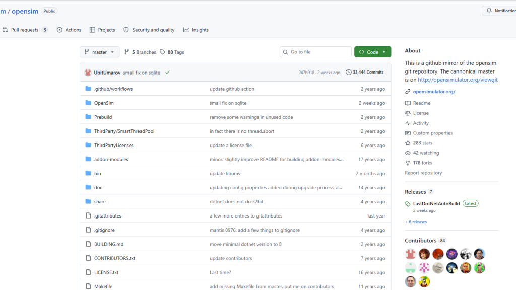
Task: Open the Makefile entry
Action: tap(103, 286)
